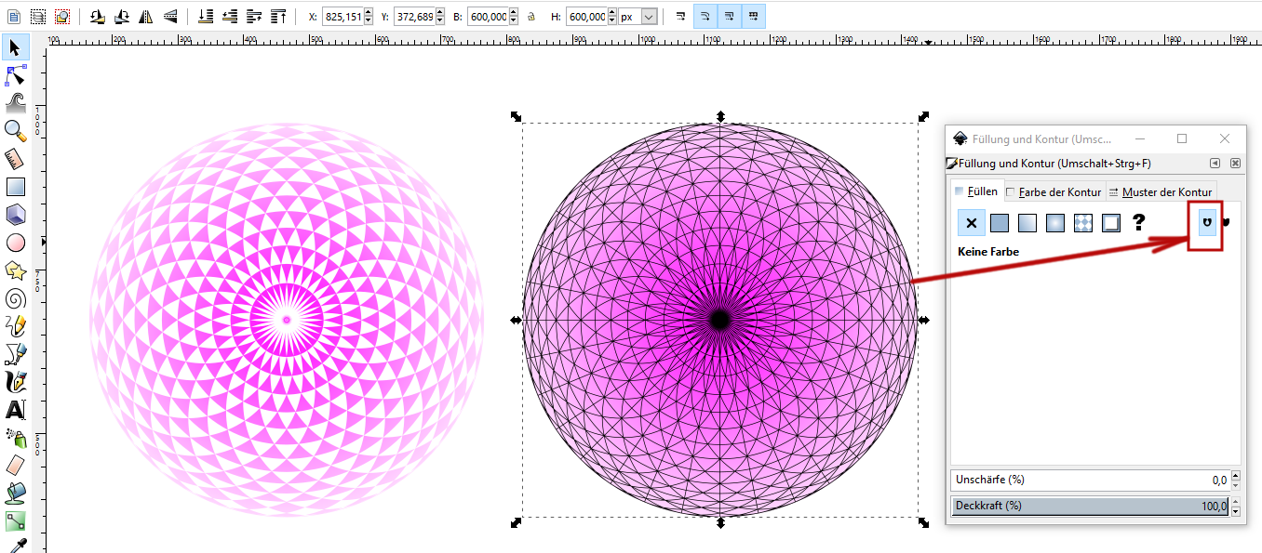Choose the Circle/Ellipse tool

coord(15,243)
